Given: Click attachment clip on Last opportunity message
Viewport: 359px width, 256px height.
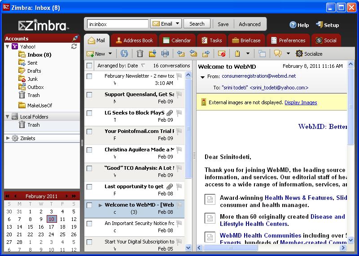Looking at the screenshot, I should point(170,186).
